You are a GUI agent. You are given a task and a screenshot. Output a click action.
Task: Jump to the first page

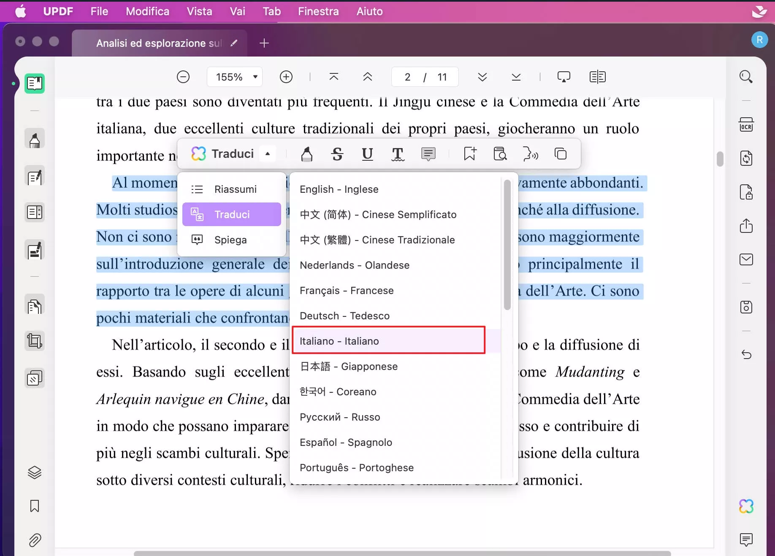click(334, 77)
